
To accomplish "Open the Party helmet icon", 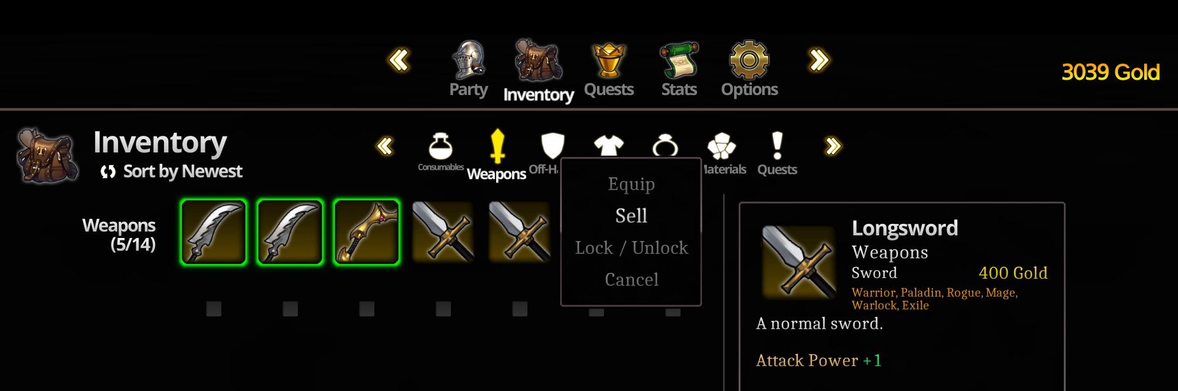I will tap(469, 60).
